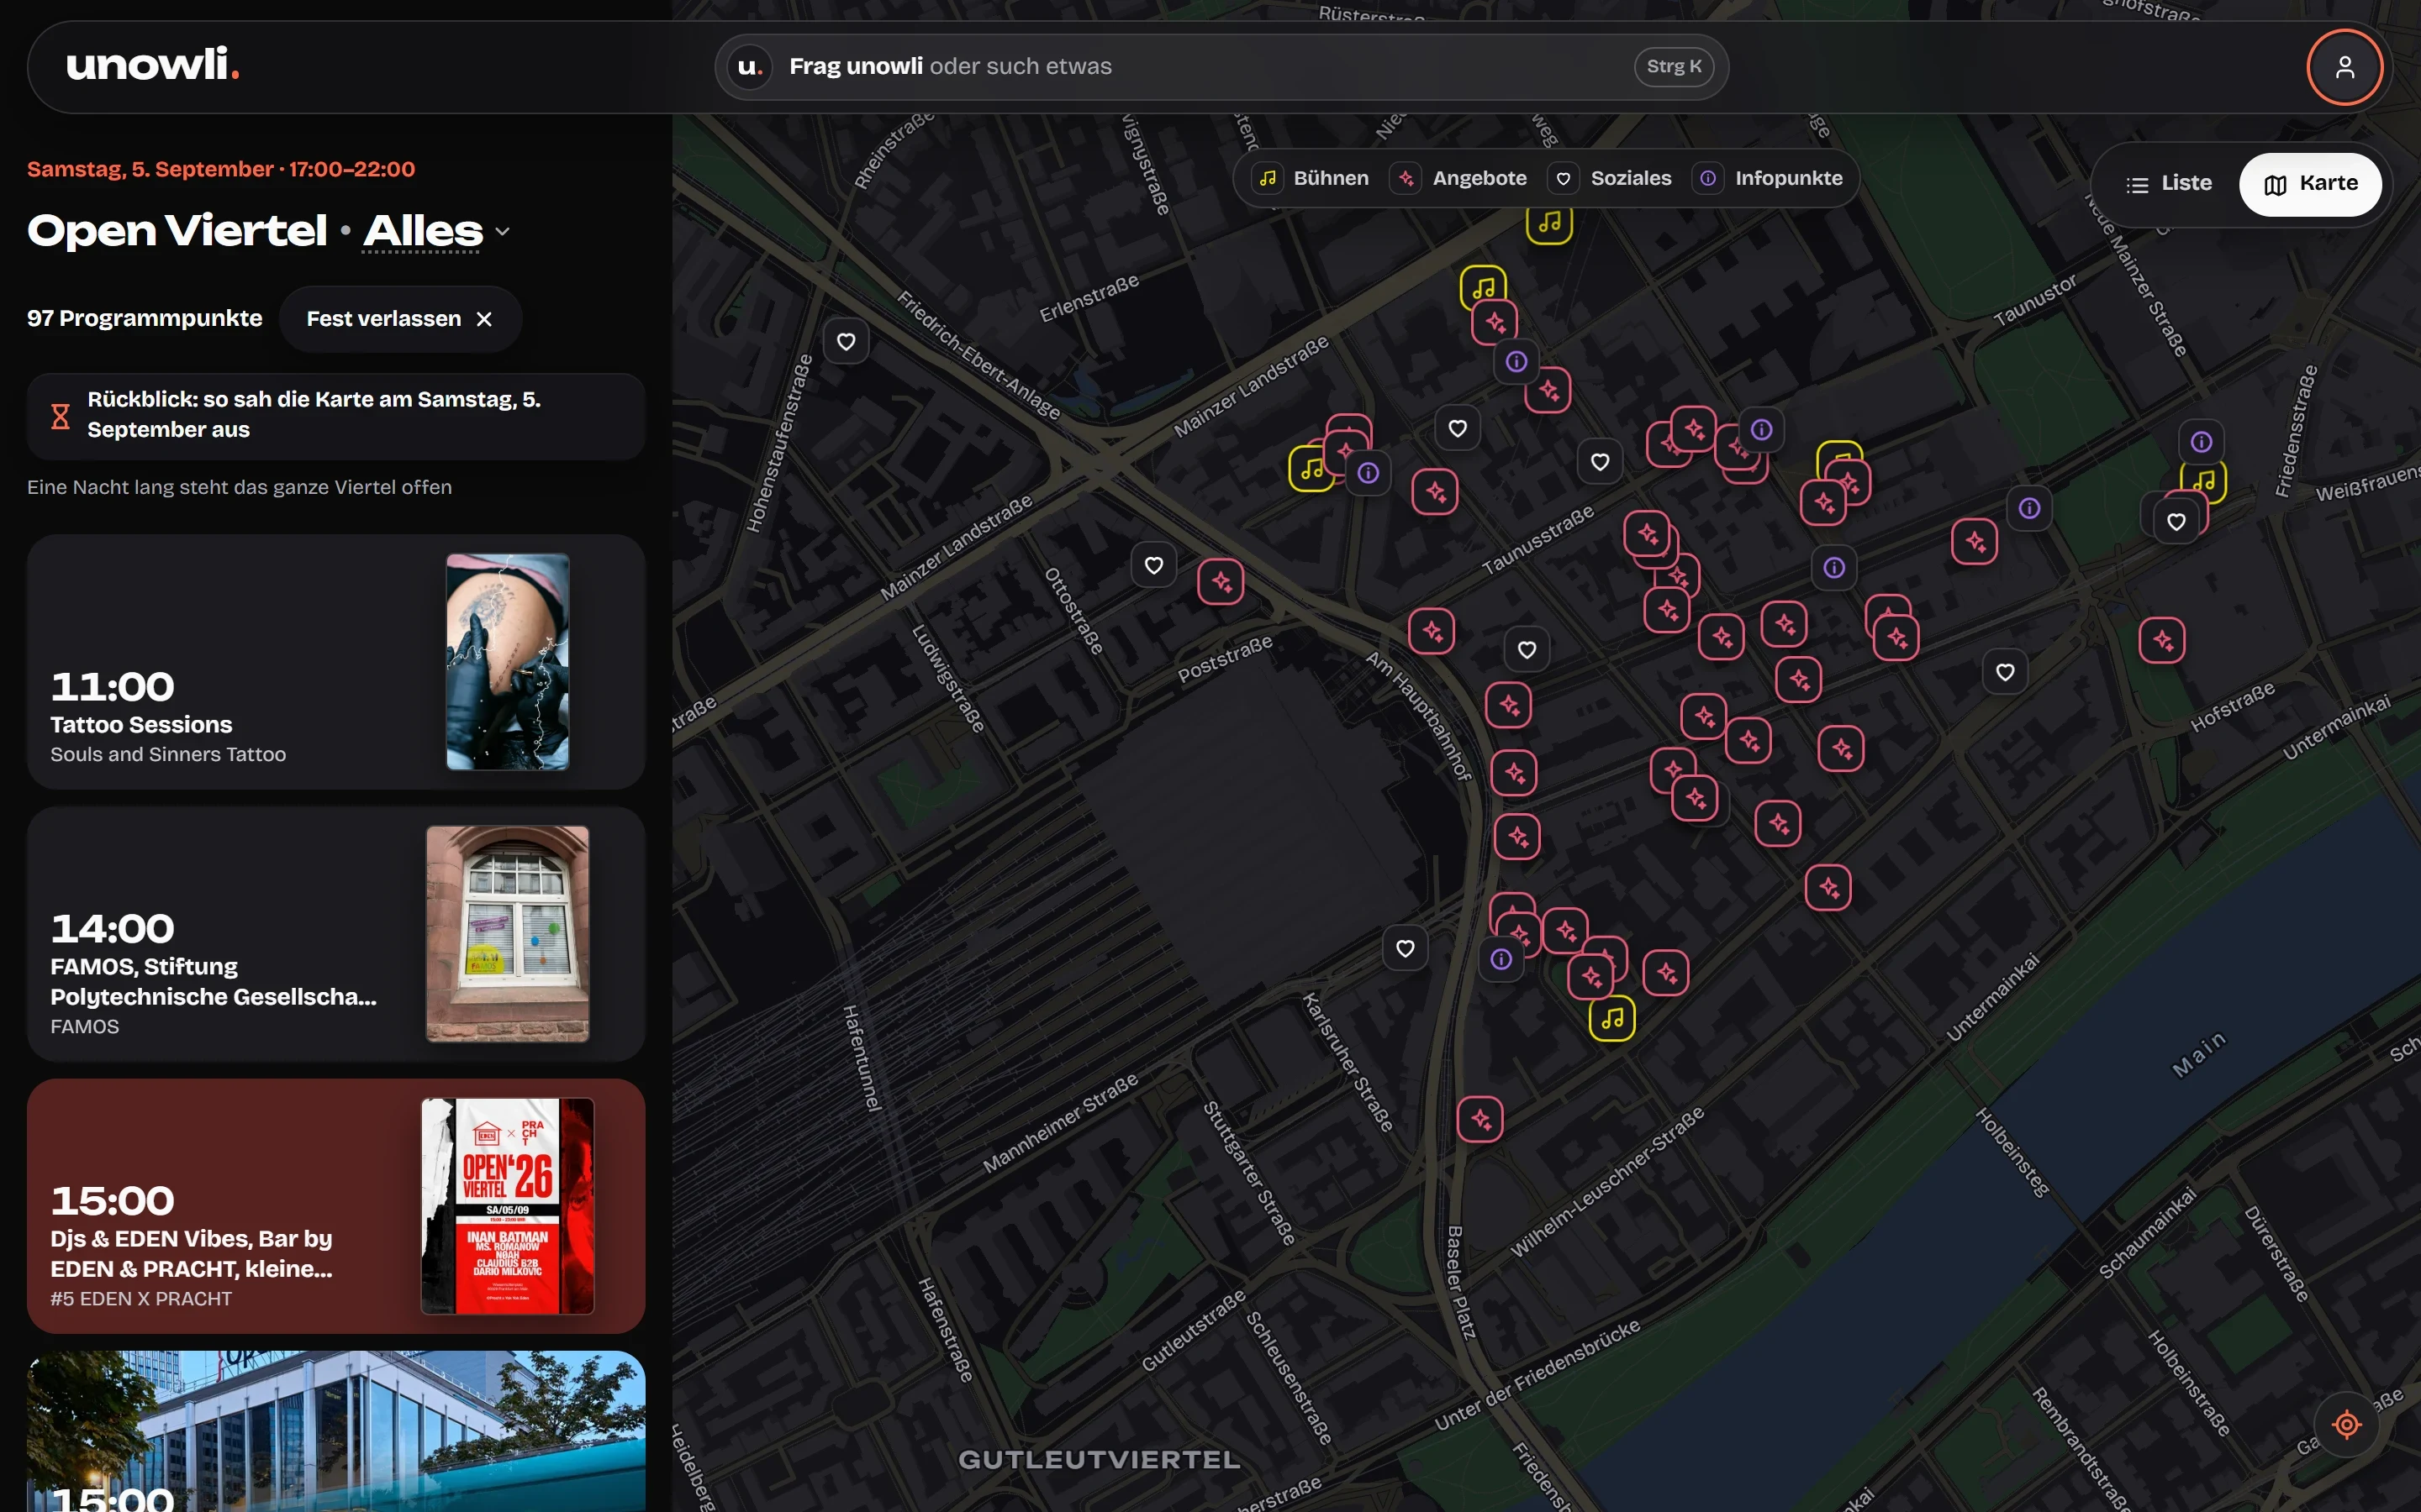The width and height of the screenshot is (2421, 1512).
Task: Click the locate-me target icon on map
Action: pyautogui.click(x=2346, y=1424)
